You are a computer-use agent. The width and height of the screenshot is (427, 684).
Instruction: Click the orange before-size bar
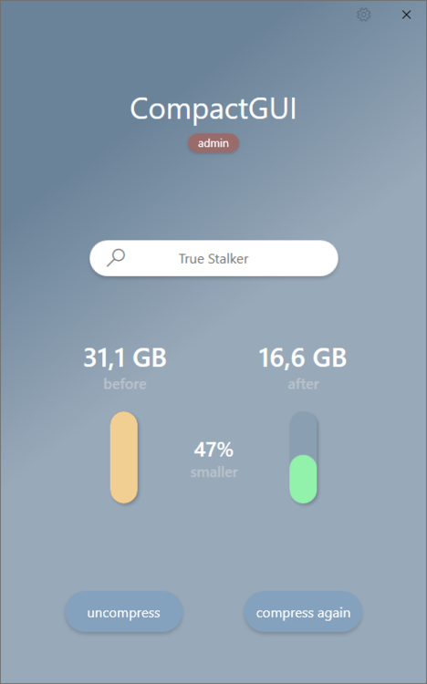tap(124, 457)
